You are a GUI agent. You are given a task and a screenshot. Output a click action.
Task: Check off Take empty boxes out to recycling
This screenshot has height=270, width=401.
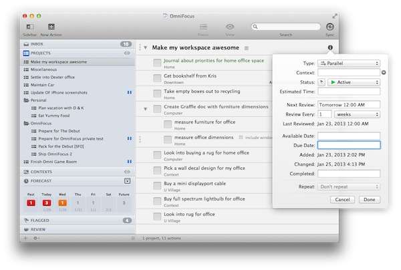[157, 94]
